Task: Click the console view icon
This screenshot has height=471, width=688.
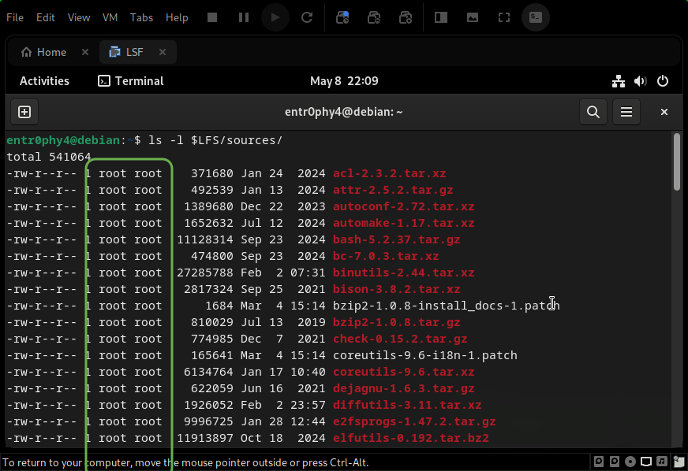Action: pyautogui.click(x=536, y=17)
